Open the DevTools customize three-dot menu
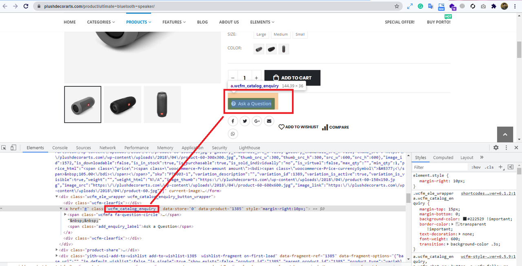 pos(506,147)
